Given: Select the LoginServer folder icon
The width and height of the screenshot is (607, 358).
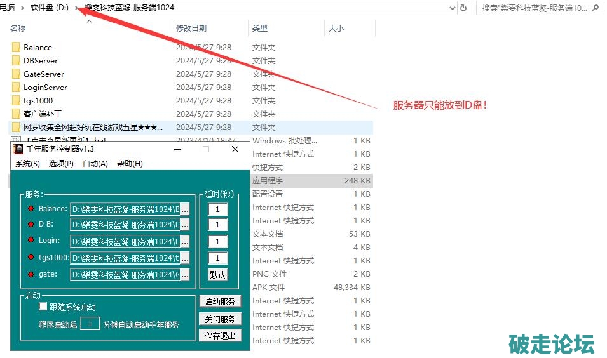Looking at the screenshot, I should (16, 88).
